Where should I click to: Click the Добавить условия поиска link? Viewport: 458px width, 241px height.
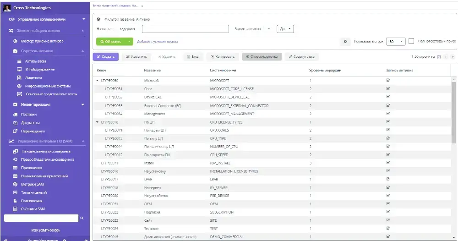click(x=158, y=42)
